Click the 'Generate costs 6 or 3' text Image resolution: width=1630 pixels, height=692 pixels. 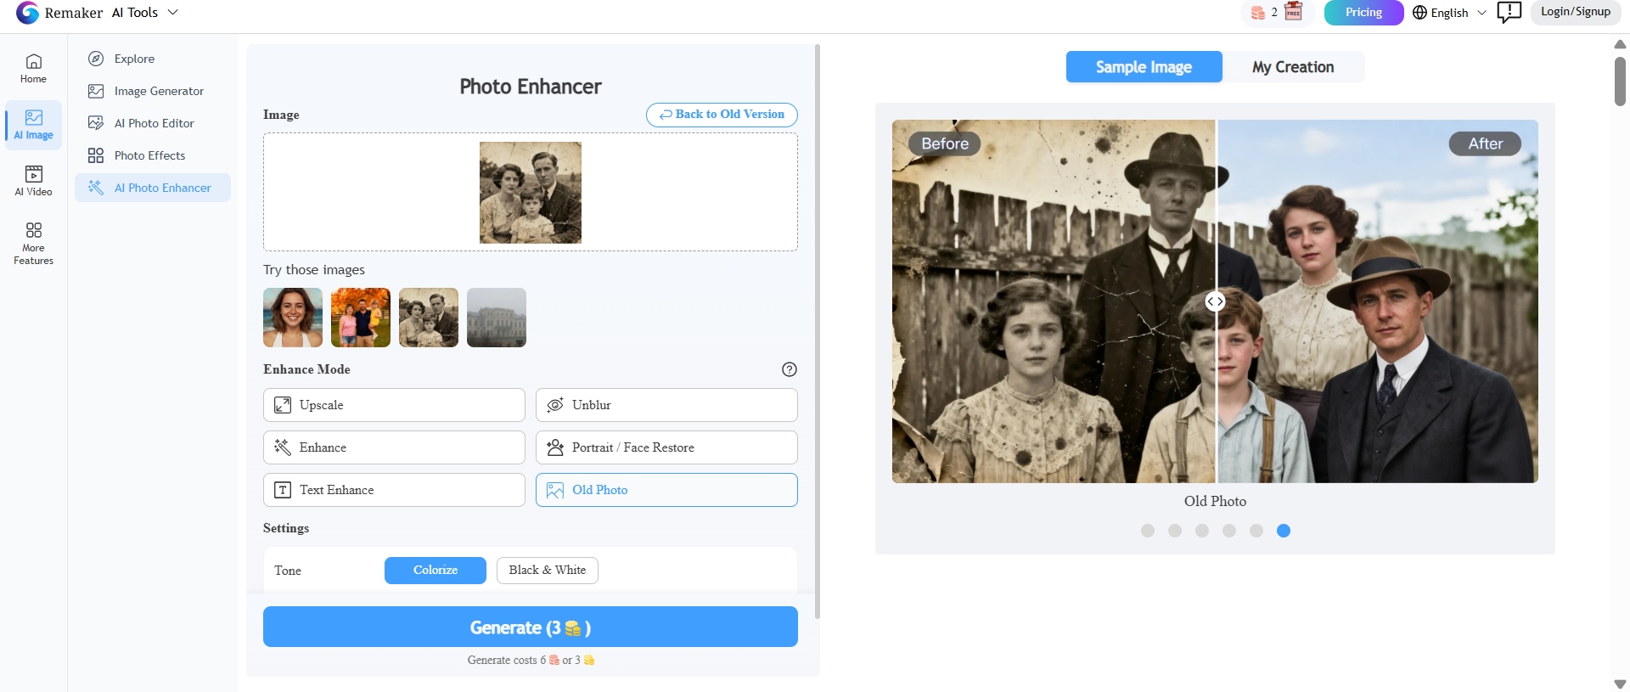tap(531, 660)
